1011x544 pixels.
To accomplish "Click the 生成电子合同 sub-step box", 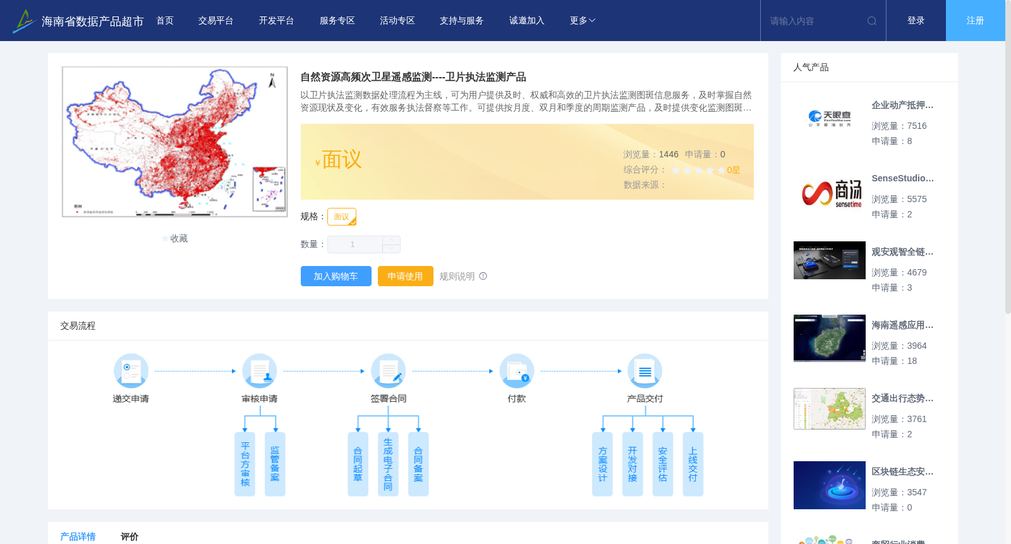I will pos(388,464).
